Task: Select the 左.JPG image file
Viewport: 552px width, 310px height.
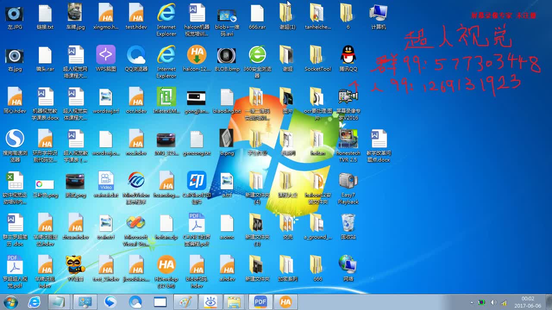Action: click(15, 17)
